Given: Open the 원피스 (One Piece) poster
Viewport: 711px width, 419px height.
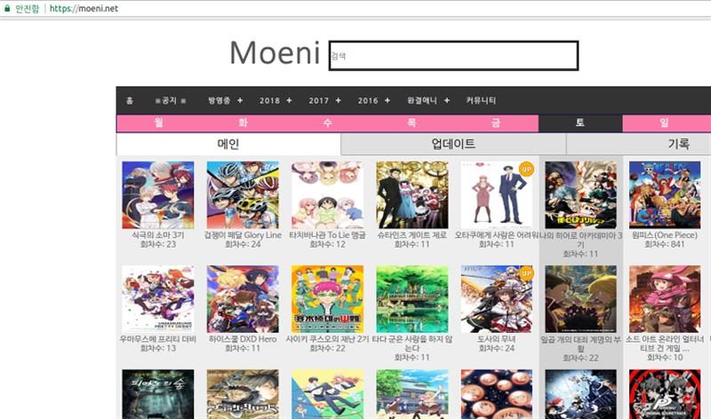Looking at the screenshot, I should [665, 194].
